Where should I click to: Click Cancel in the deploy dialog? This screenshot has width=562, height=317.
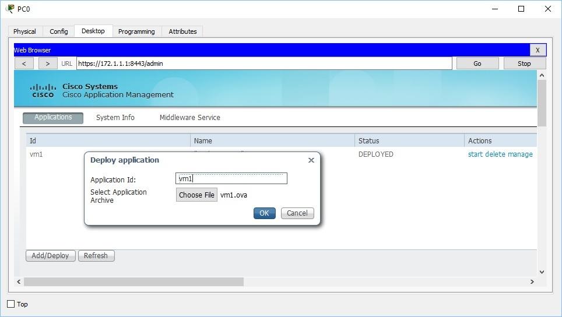click(x=297, y=213)
